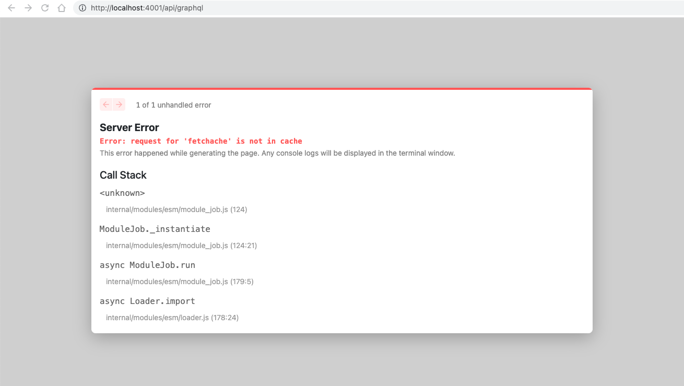Viewport: 684px width, 386px height.
Task: Select the ModuleJob._instantiate frame
Action: coord(155,229)
